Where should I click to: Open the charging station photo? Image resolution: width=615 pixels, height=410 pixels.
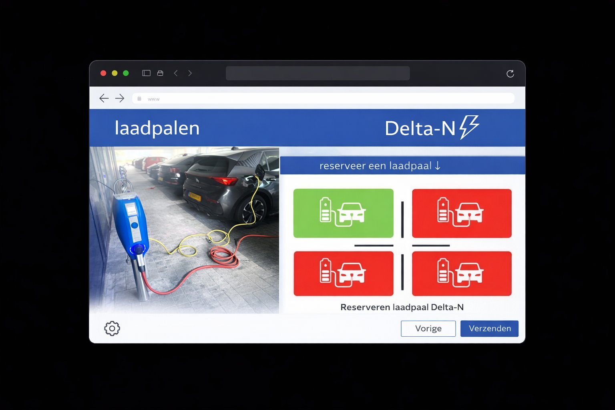pyautogui.click(x=184, y=230)
